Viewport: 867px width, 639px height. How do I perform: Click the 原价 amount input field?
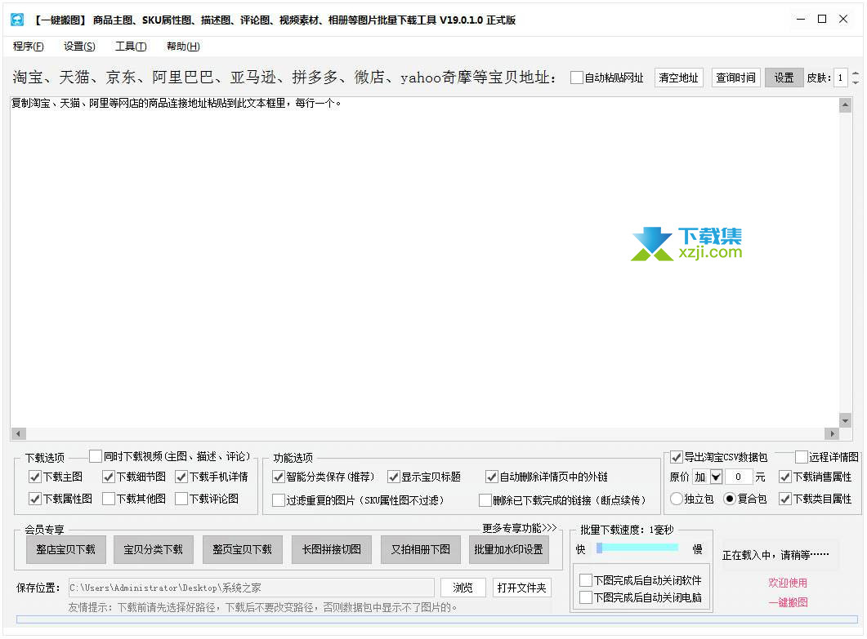click(x=738, y=477)
